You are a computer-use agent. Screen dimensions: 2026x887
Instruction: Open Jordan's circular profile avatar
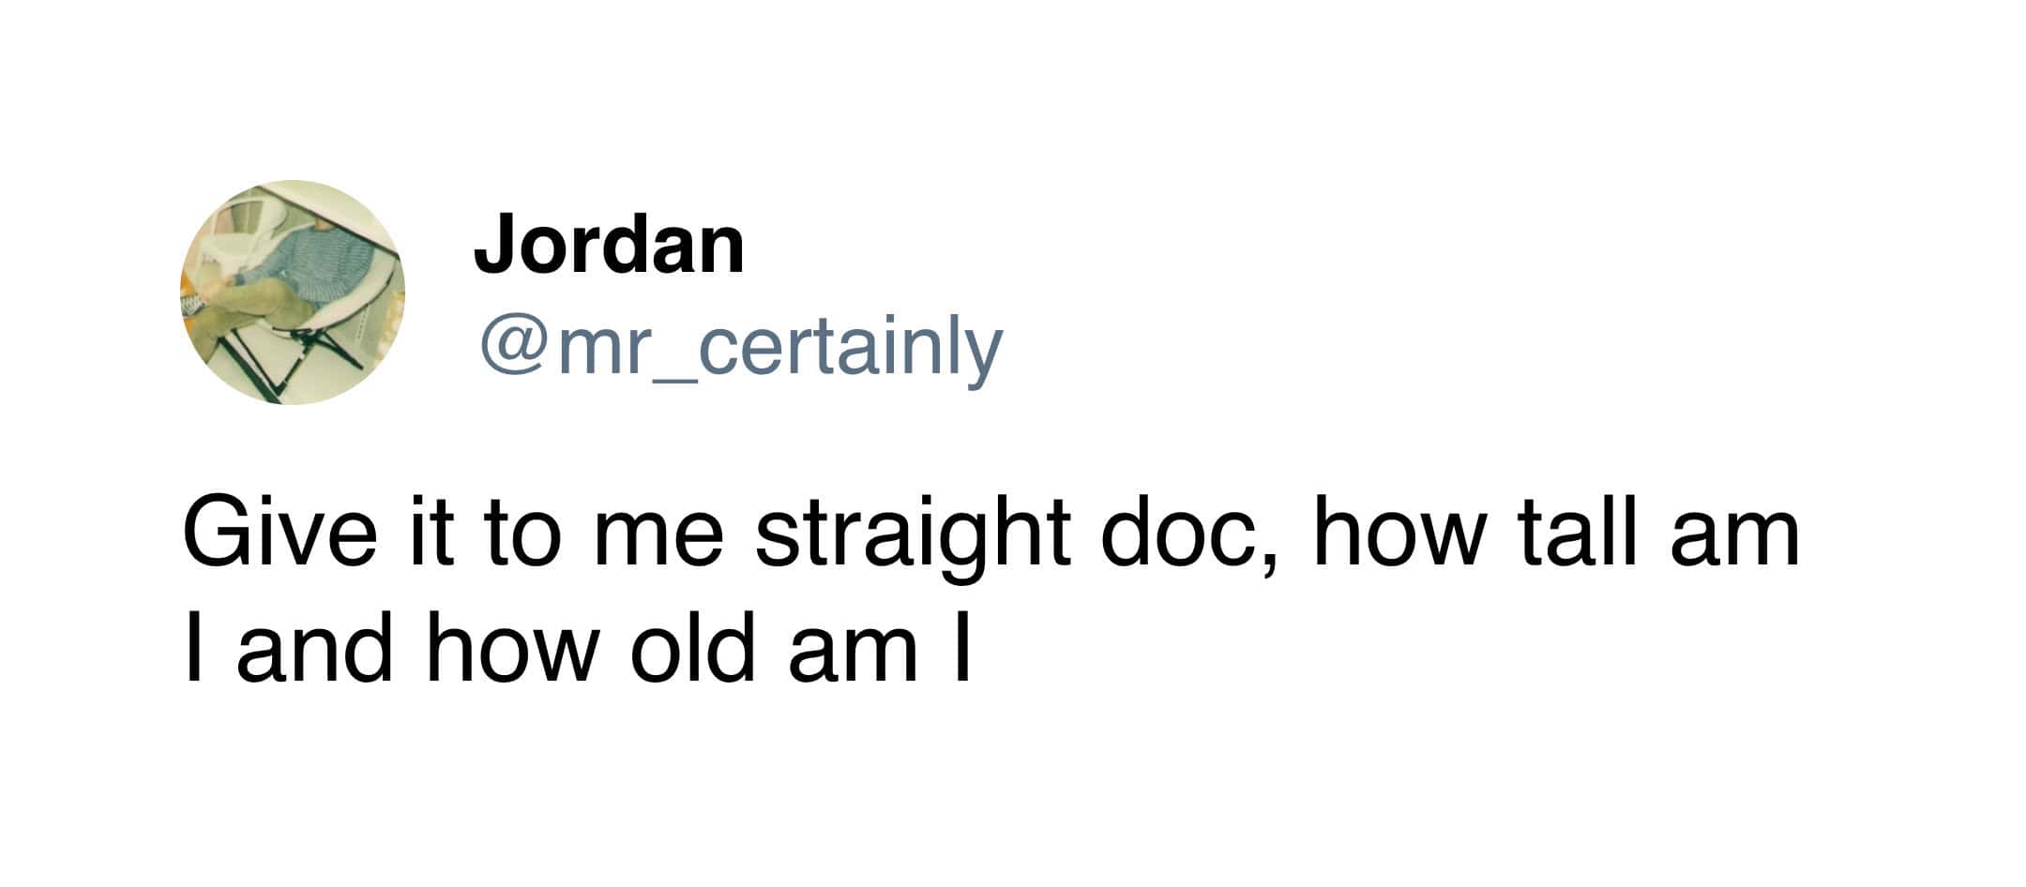[293, 293]
